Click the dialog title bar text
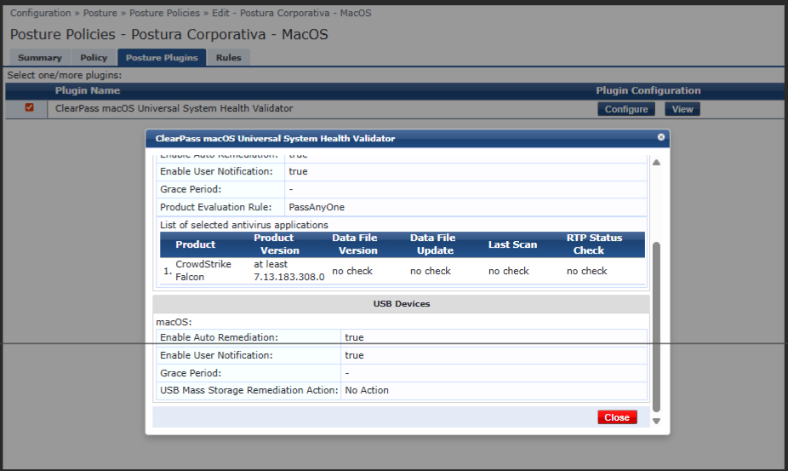The height and width of the screenshot is (471, 788). click(x=275, y=138)
